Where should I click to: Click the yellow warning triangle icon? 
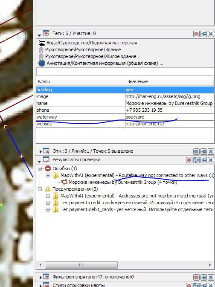tap(48, 189)
